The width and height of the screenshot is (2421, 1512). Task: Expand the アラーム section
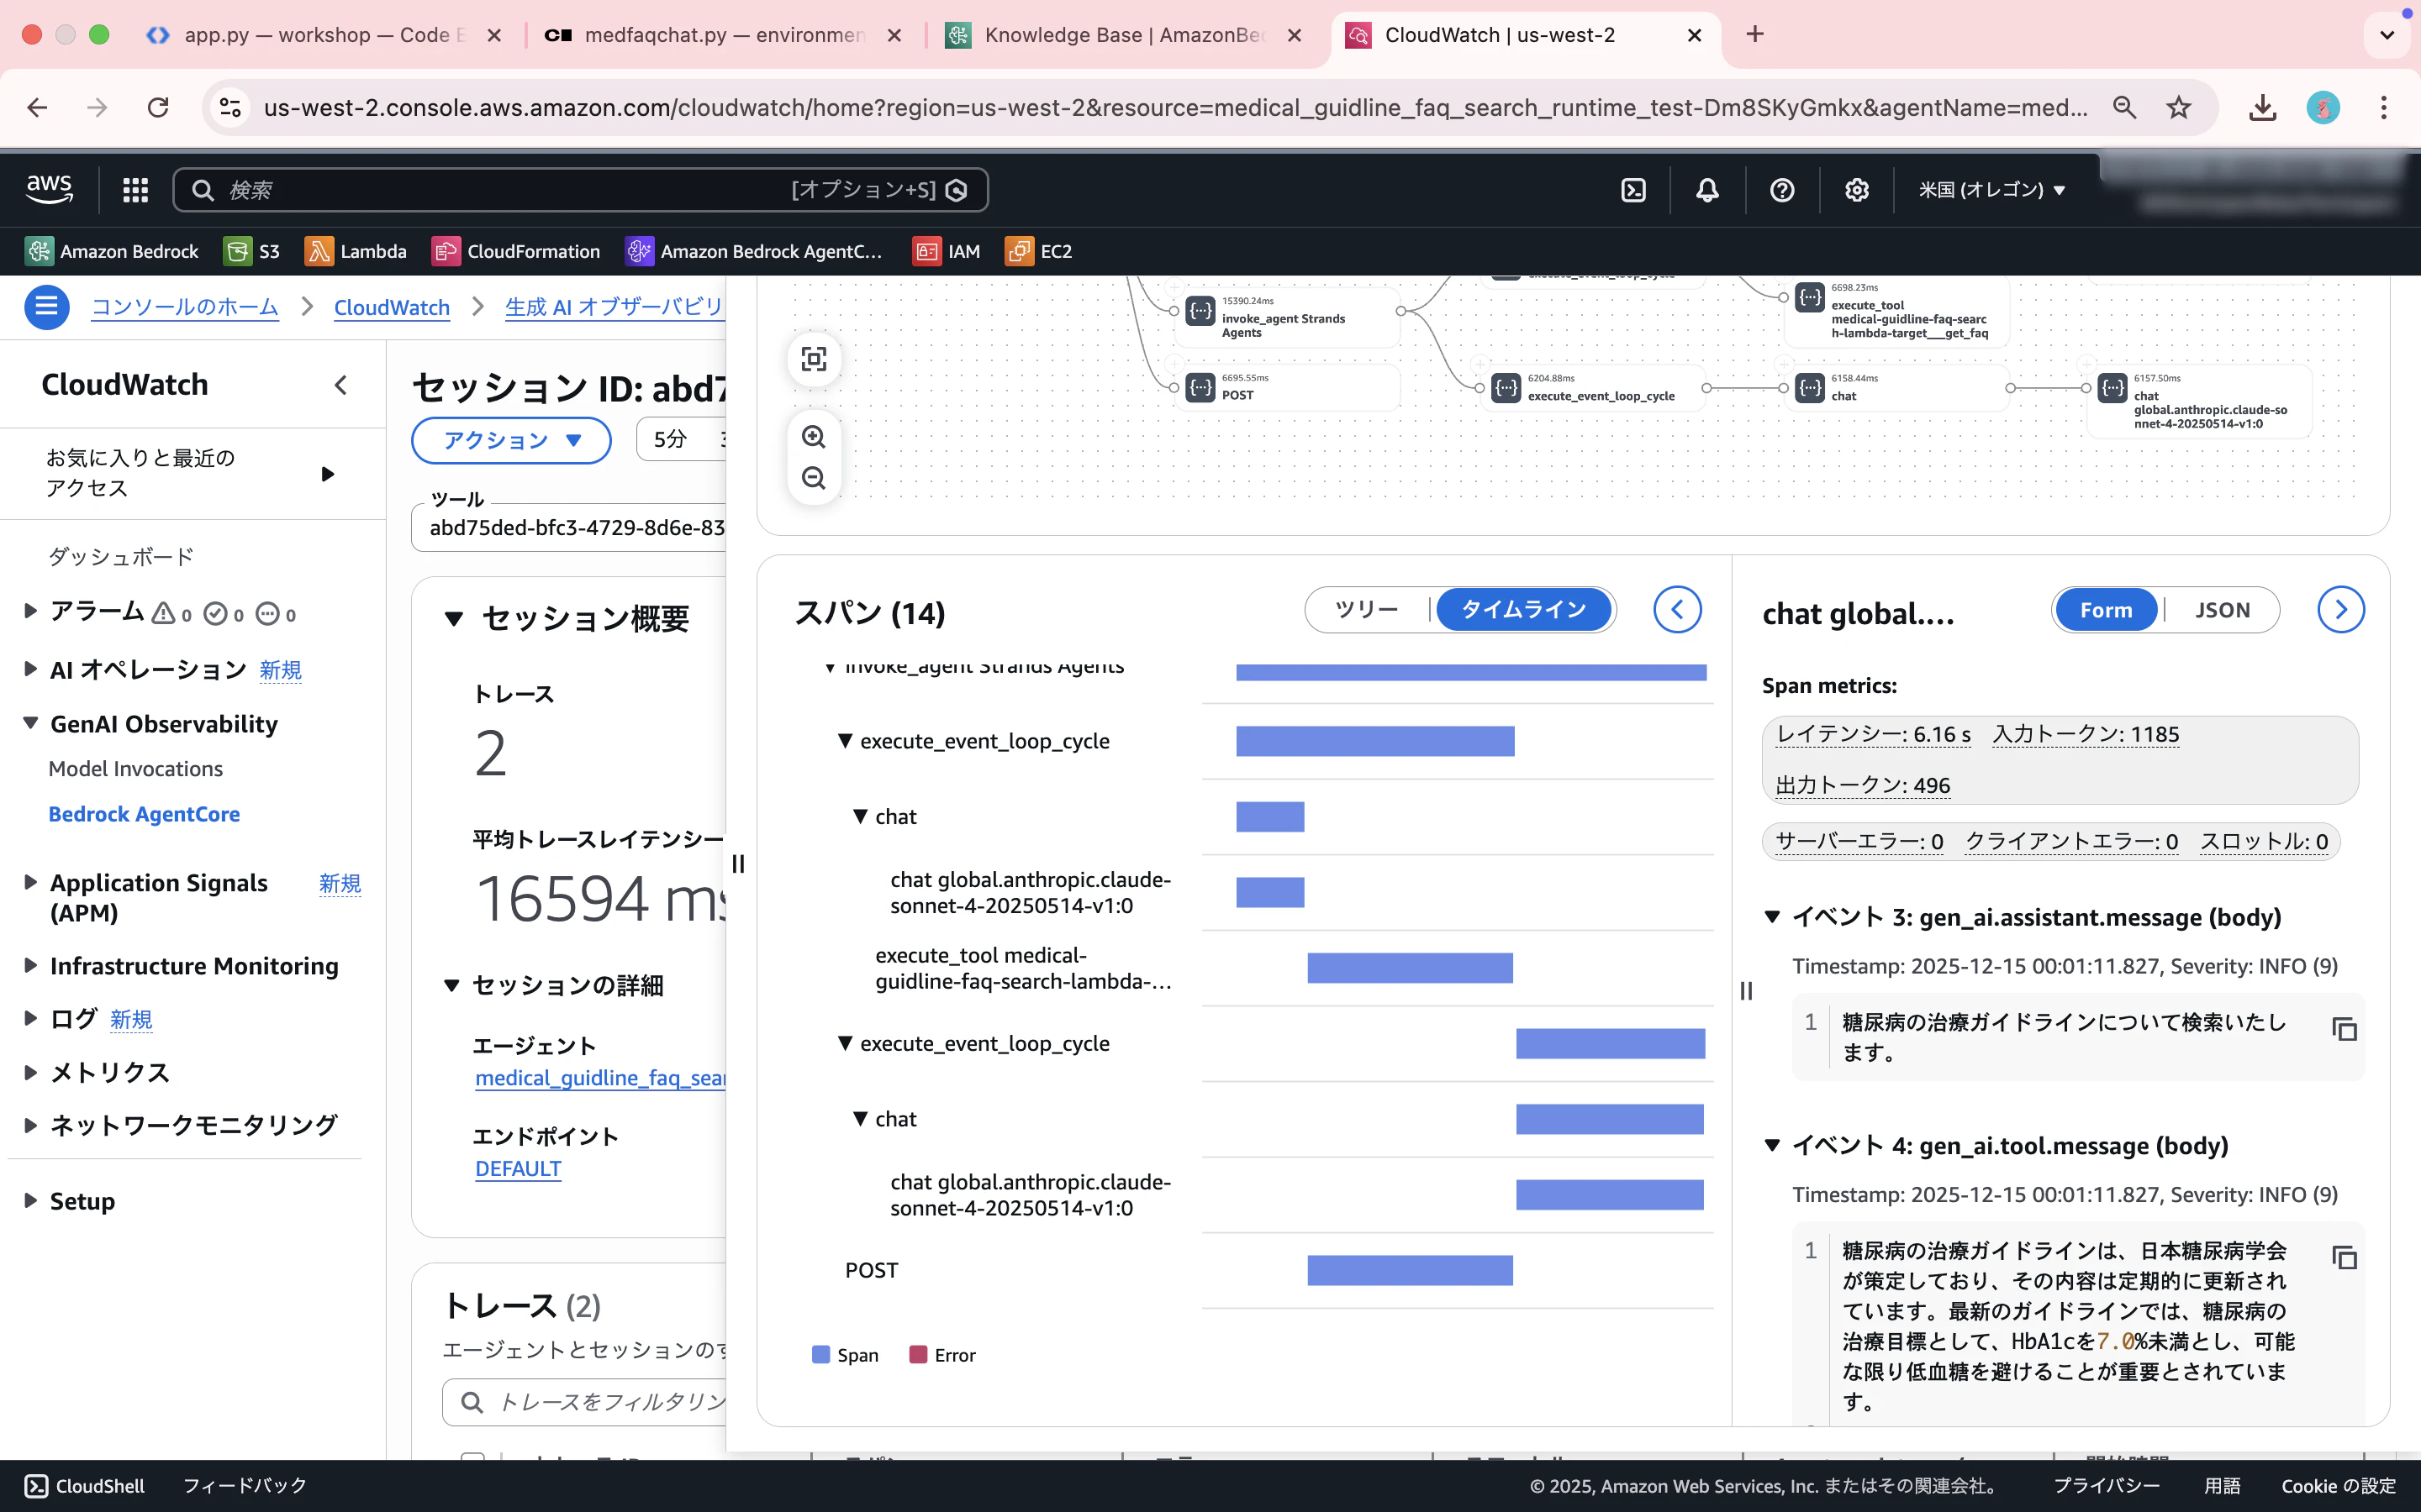pyautogui.click(x=30, y=610)
